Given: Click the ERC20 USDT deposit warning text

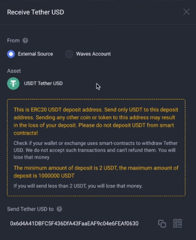Looking at the screenshot, I should (x=96, y=122).
